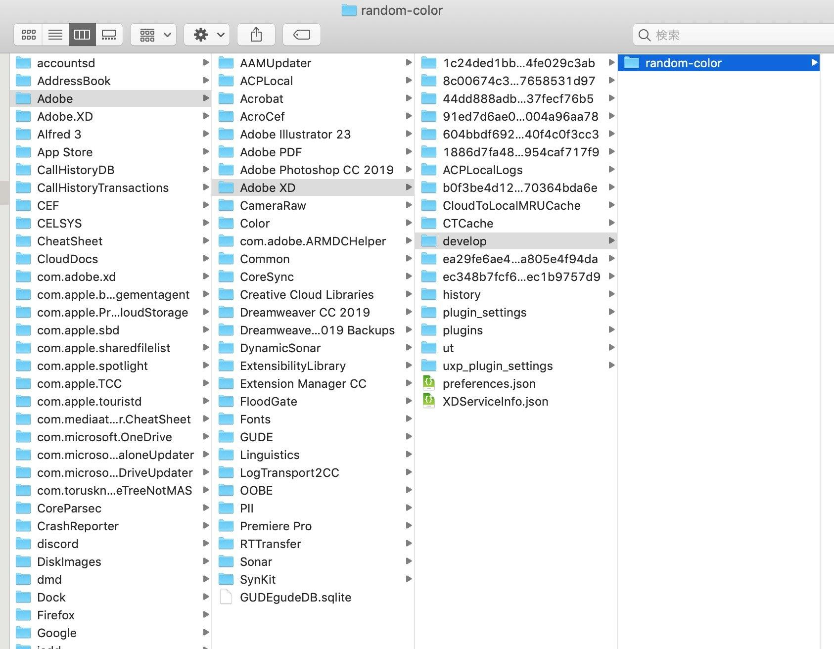Expand the Dreamweaver CC 2019 arrow
The image size is (834, 649).
point(409,312)
